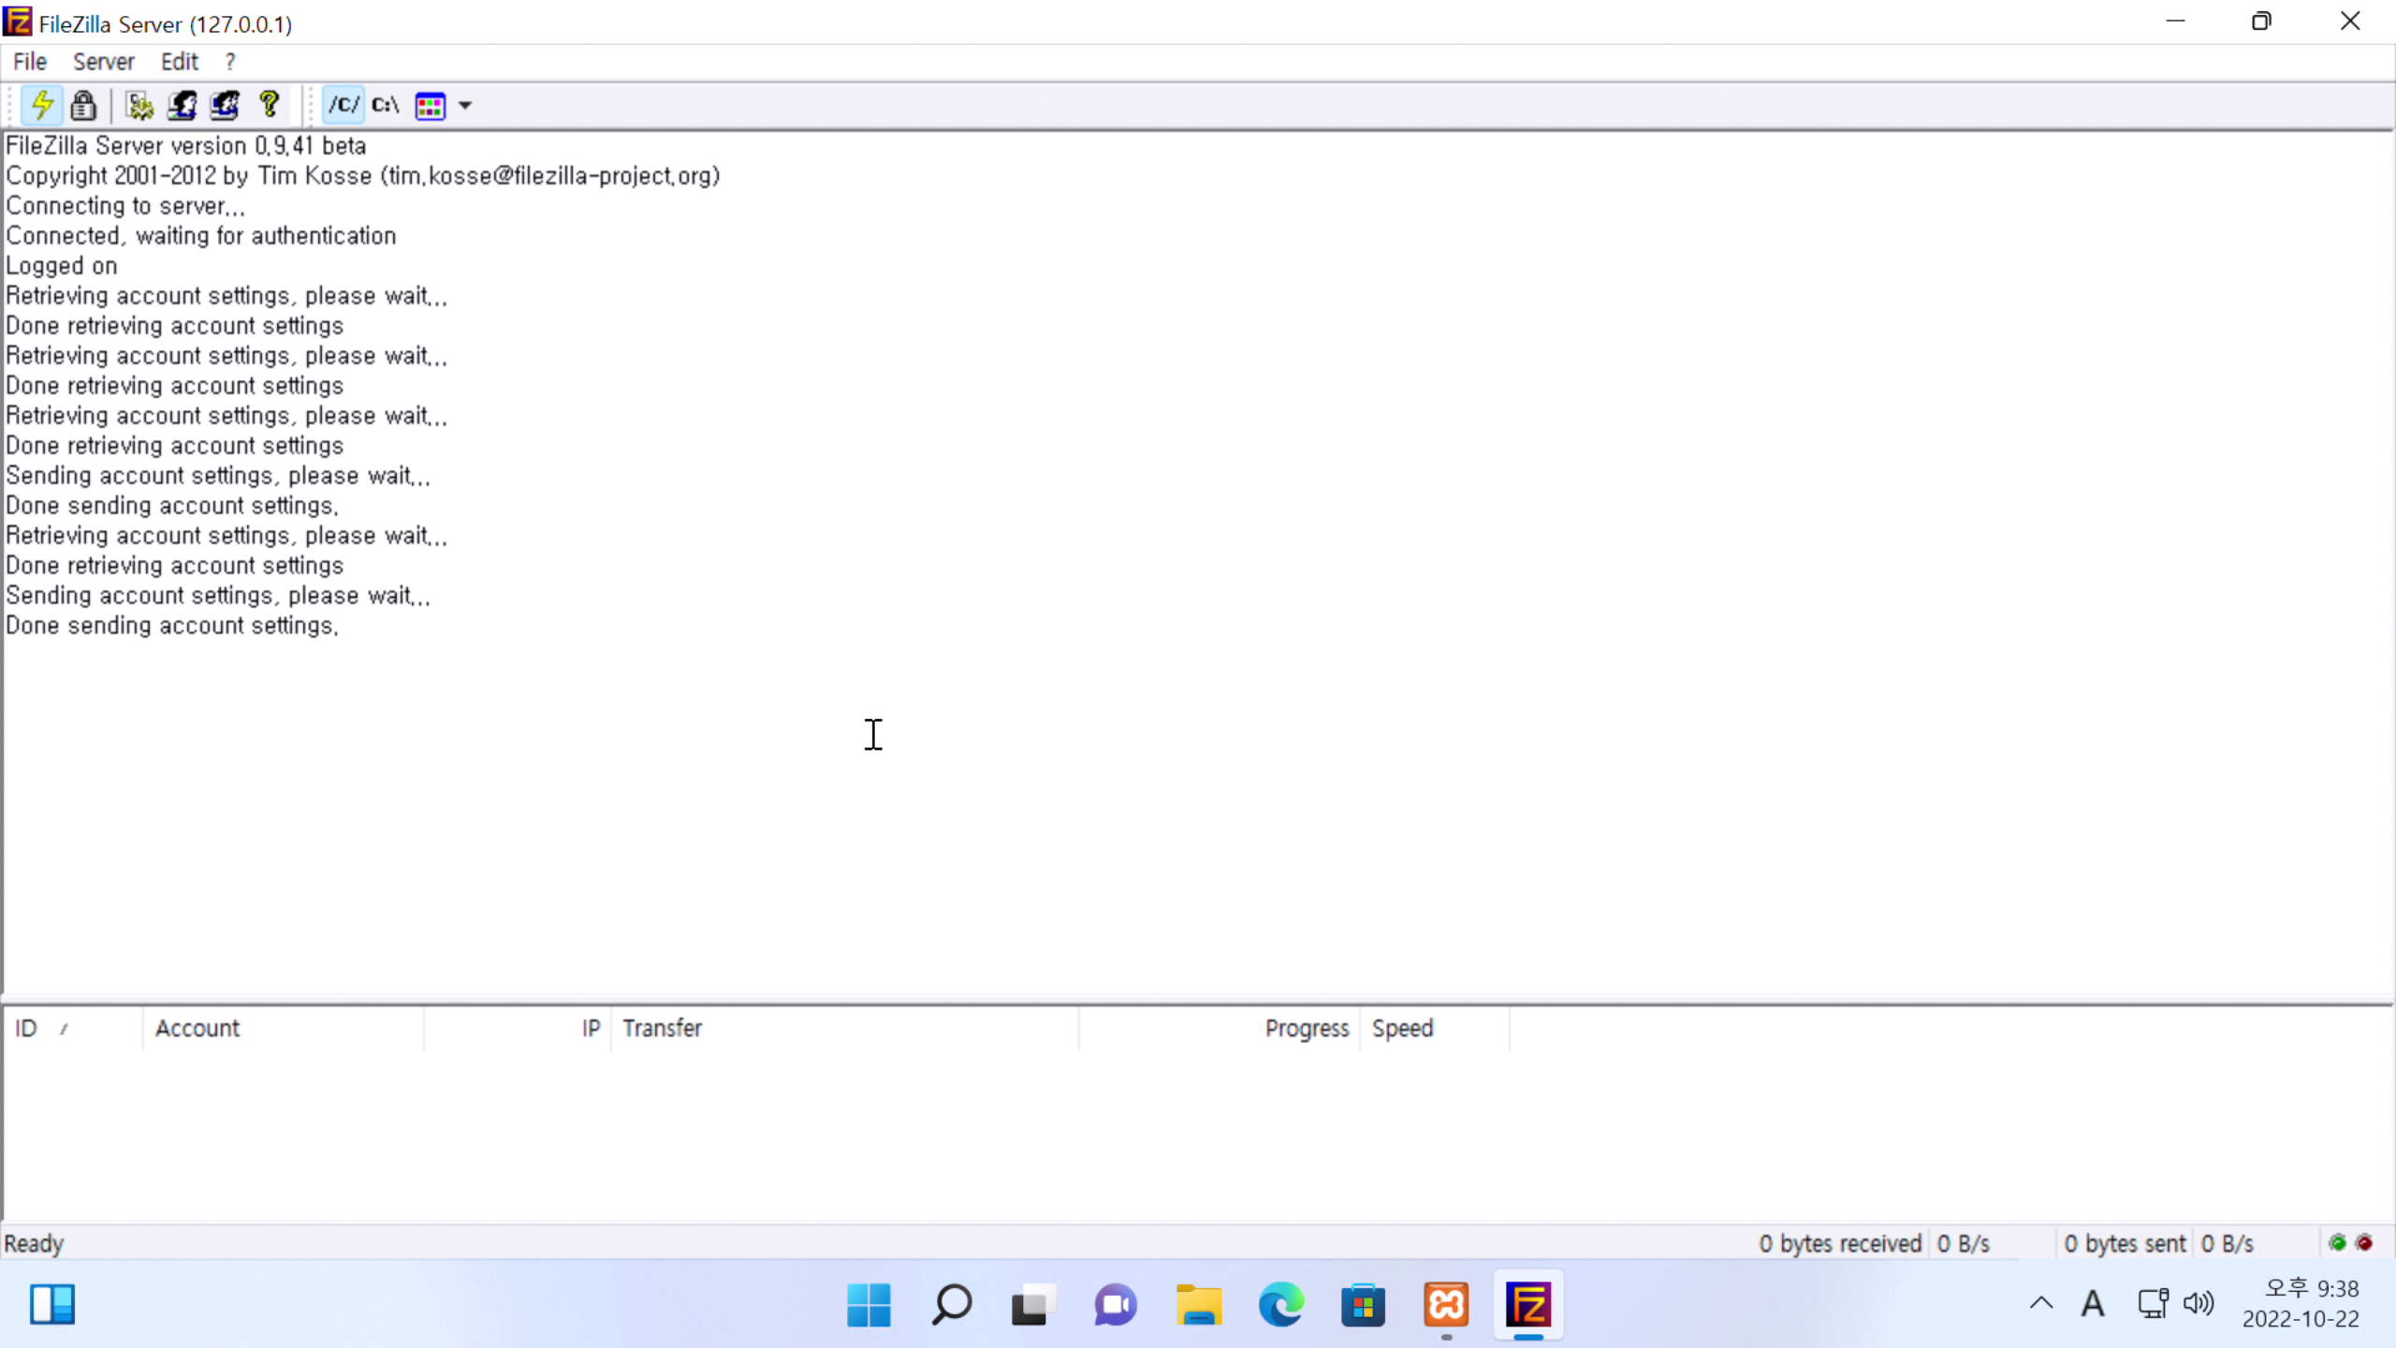The width and height of the screenshot is (2396, 1348).
Task: Open the Edit menu
Action: pos(179,62)
